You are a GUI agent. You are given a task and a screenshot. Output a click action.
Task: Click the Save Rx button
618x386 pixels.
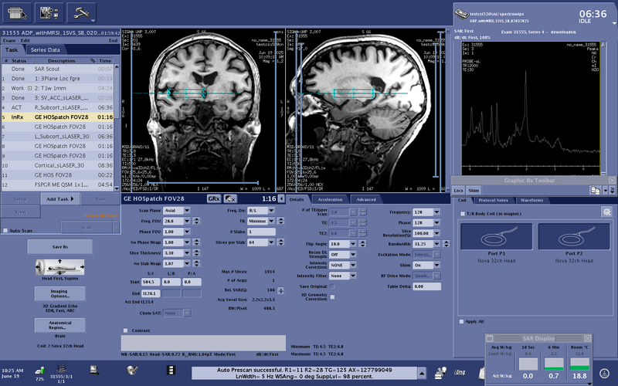click(x=60, y=247)
